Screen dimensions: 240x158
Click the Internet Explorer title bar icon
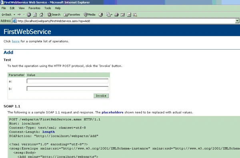(x=2, y=2)
